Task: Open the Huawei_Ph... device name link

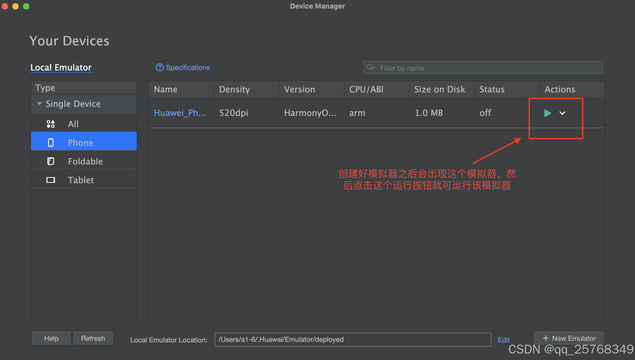Action: (180, 113)
